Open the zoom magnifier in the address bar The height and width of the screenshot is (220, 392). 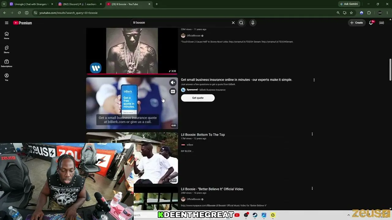(338, 13)
